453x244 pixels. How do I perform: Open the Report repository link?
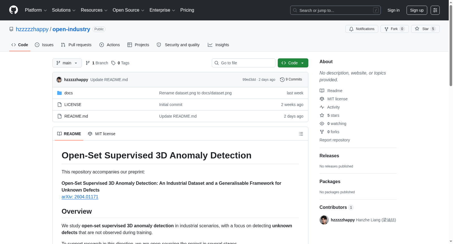click(x=335, y=140)
